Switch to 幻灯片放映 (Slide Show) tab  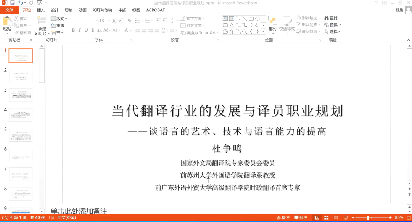coord(103,10)
